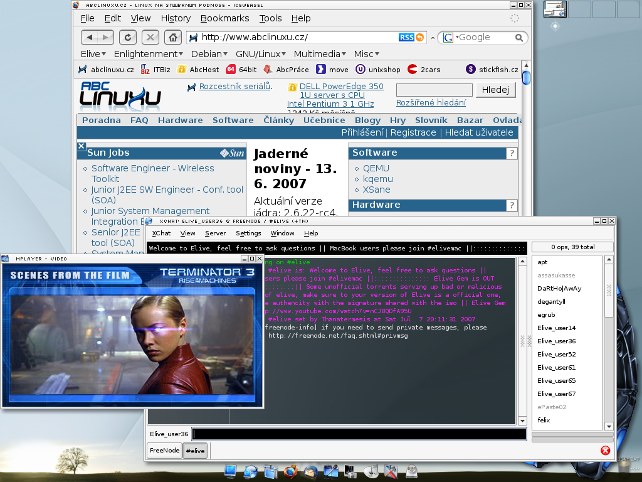Screen dimensions: 642x482
Task: Open the AbcHost bookmark
Action: [x=197, y=69]
